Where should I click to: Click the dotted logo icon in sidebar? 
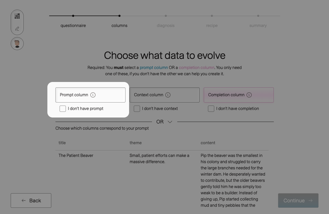tap(17, 16)
